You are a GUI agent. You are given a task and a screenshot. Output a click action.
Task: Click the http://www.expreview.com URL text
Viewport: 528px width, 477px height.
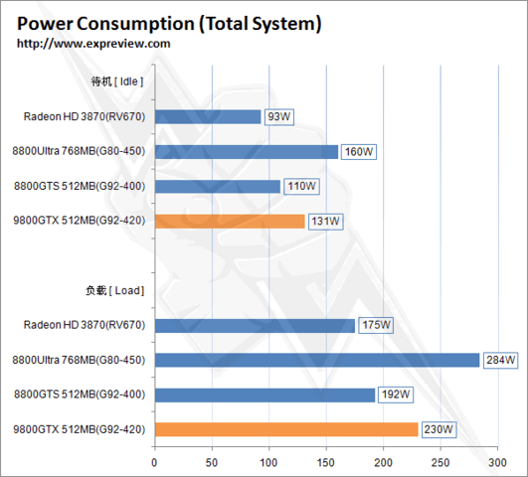coord(93,44)
